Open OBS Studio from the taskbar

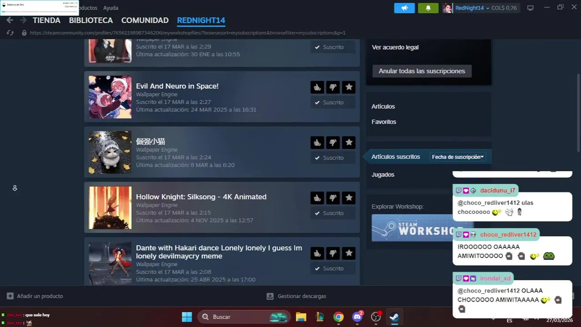tap(376, 317)
